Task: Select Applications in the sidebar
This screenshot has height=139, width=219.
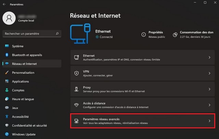Action: pyautogui.click(x=21, y=81)
